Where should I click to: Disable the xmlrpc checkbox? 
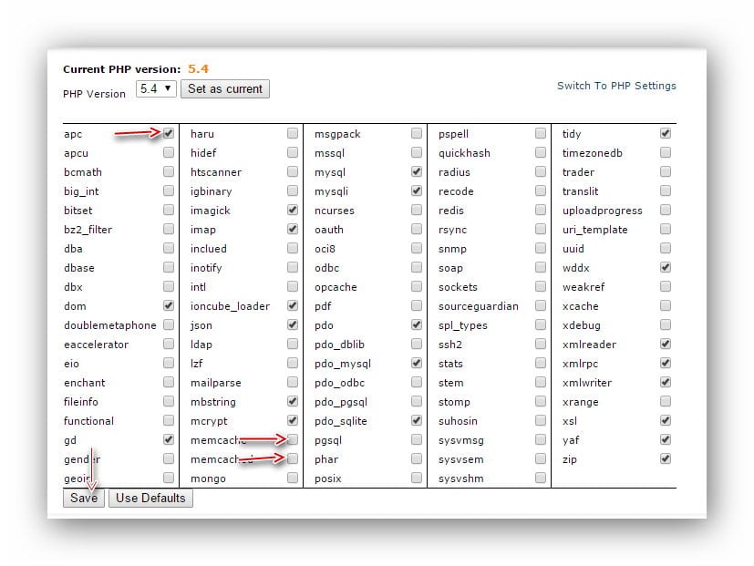click(666, 363)
